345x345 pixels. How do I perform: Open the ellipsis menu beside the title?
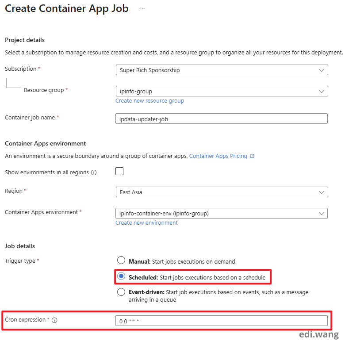coord(143,8)
